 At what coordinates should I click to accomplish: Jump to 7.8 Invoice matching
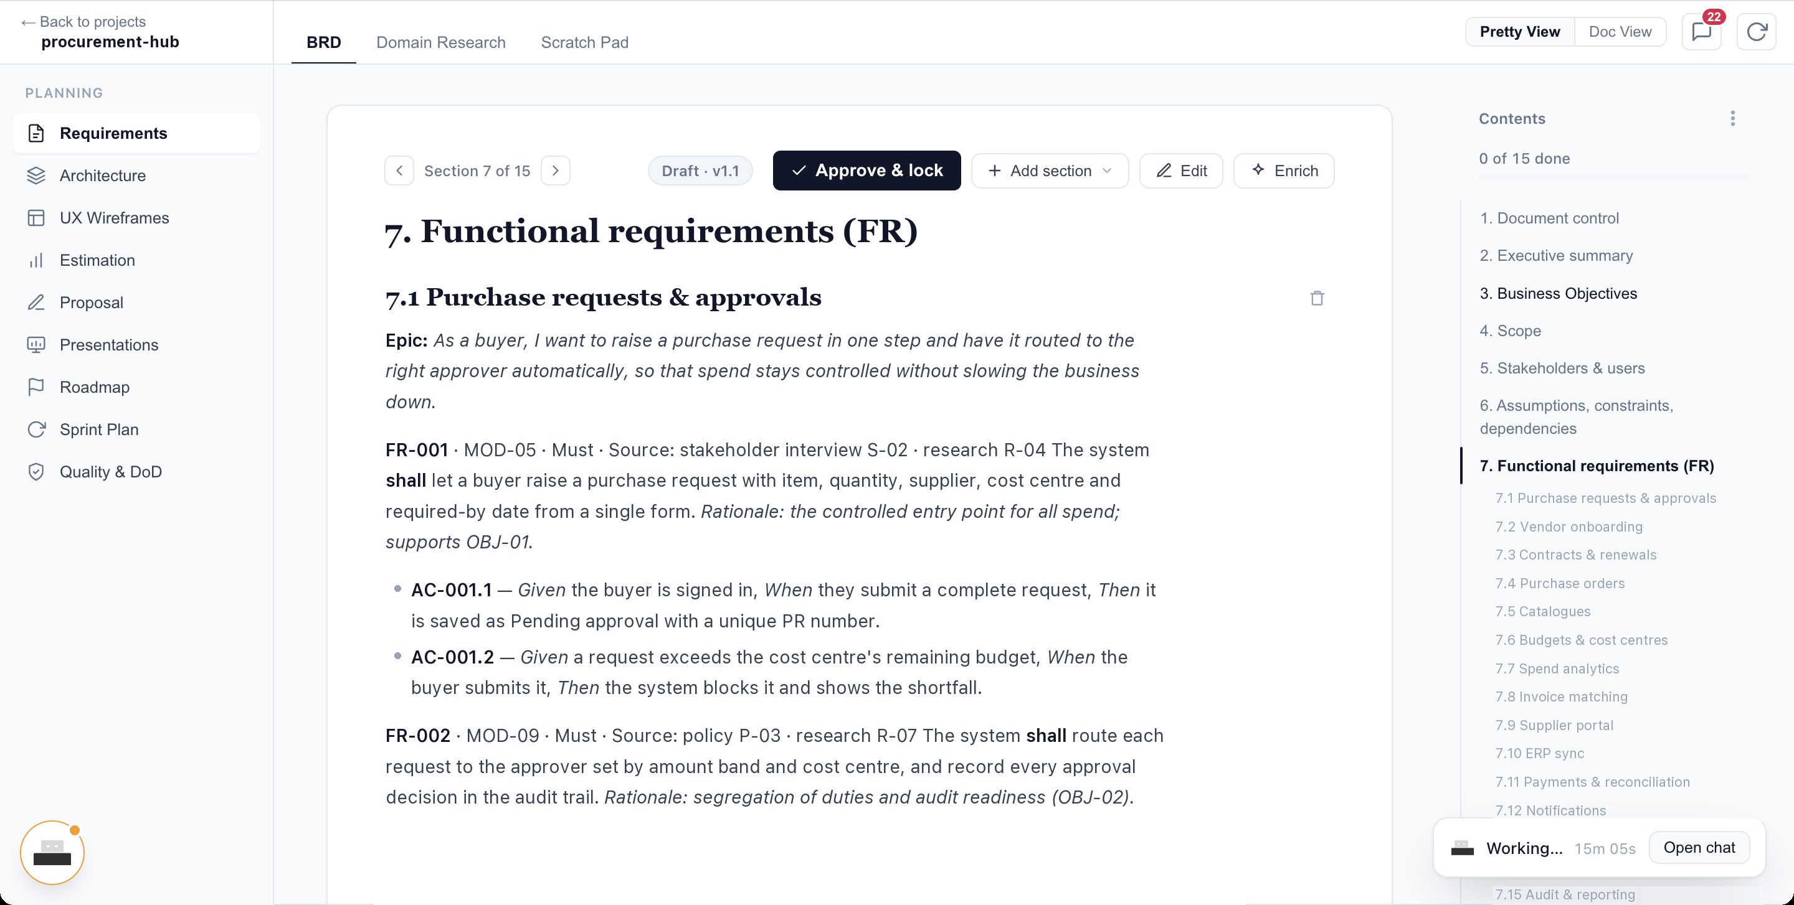click(1562, 696)
